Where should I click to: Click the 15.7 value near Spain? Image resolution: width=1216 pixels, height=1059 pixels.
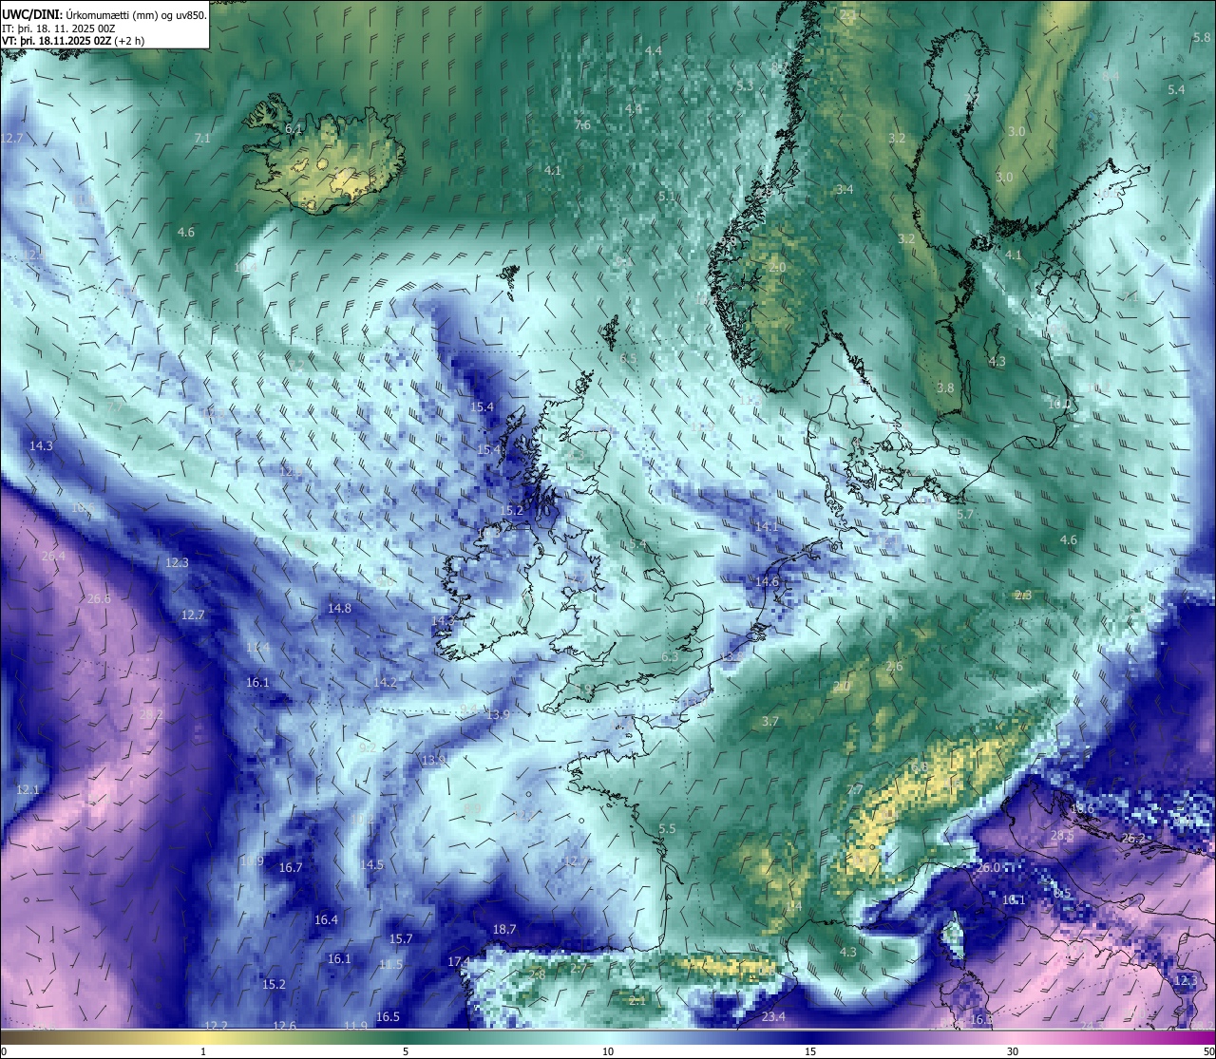401,938
